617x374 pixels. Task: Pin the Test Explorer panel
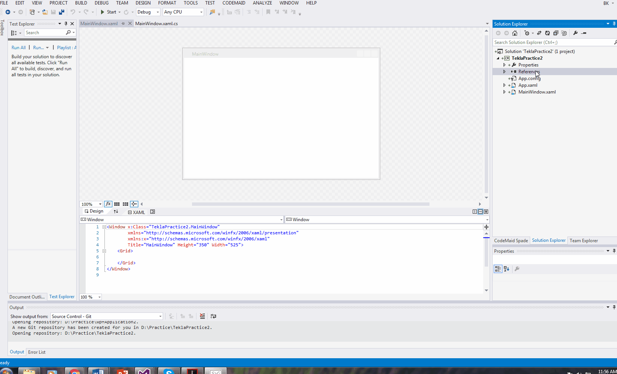tap(66, 24)
